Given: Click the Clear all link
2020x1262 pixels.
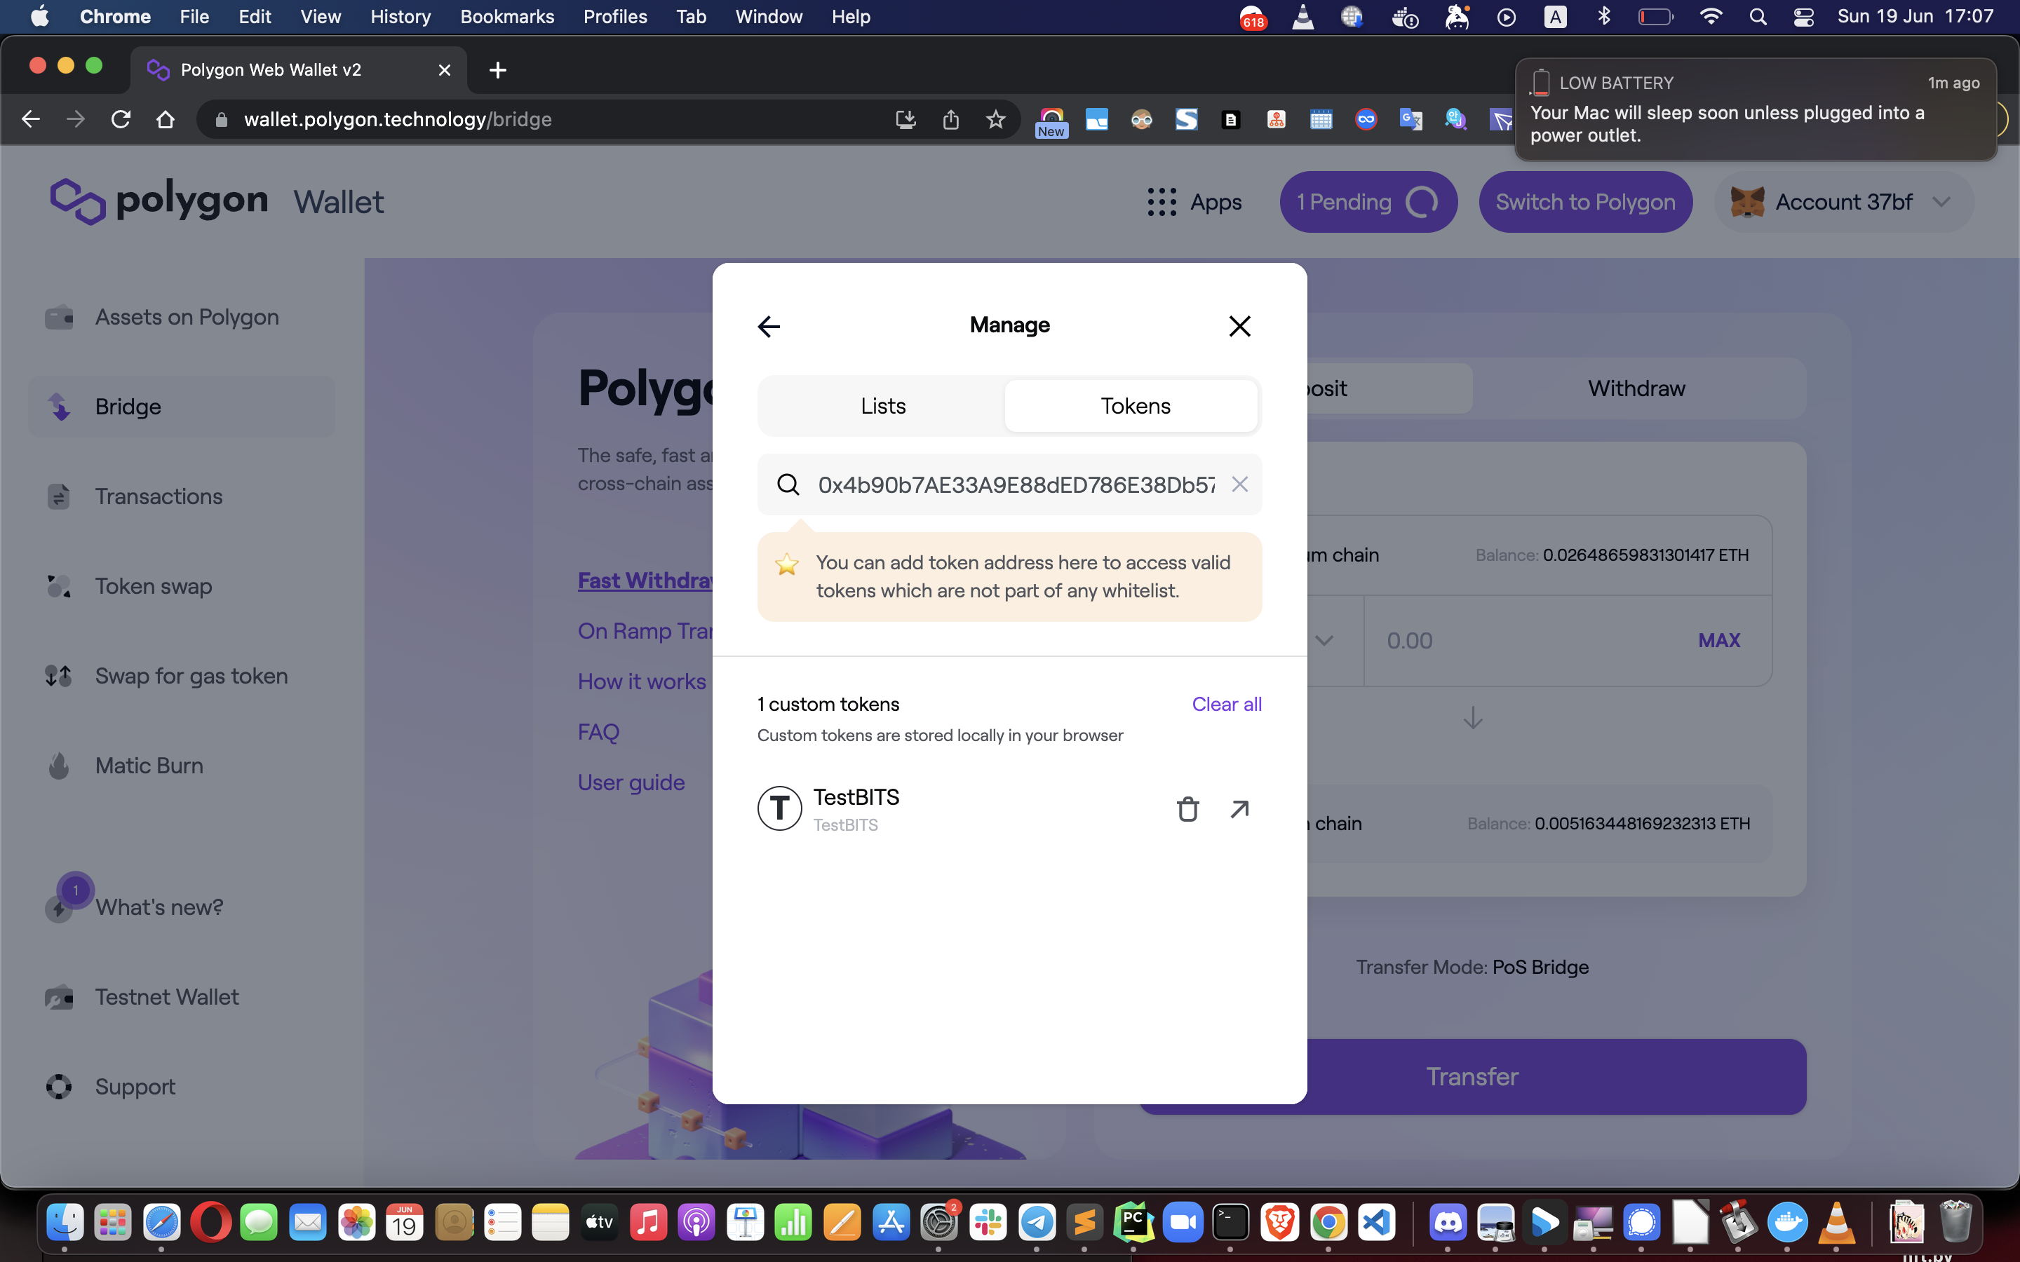Looking at the screenshot, I should (1226, 704).
